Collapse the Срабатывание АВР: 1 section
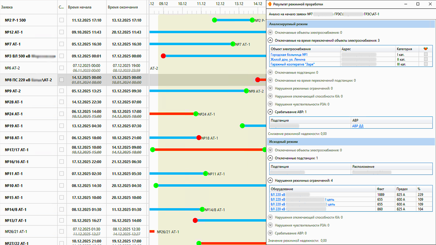The image size is (436, 245). [270, 112]
